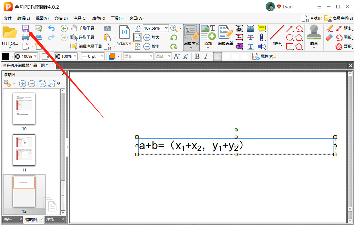The image size is (355, 226).
Task: Open the 0 pt line width dropdown
Action: [102, 56]
